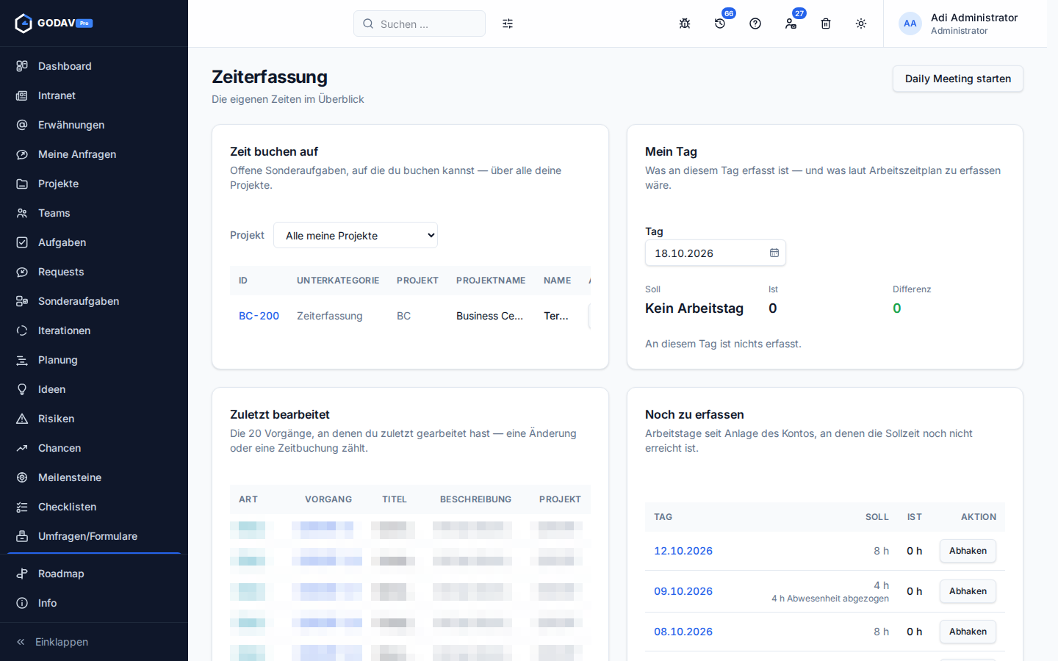
Task: Focus the Suchen search field
Action: click(x=420, y=24)
